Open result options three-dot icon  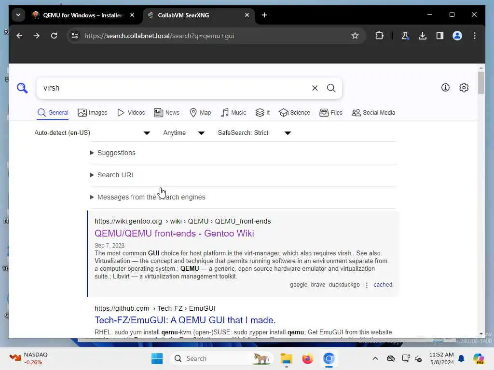click(x=367, y=285)
